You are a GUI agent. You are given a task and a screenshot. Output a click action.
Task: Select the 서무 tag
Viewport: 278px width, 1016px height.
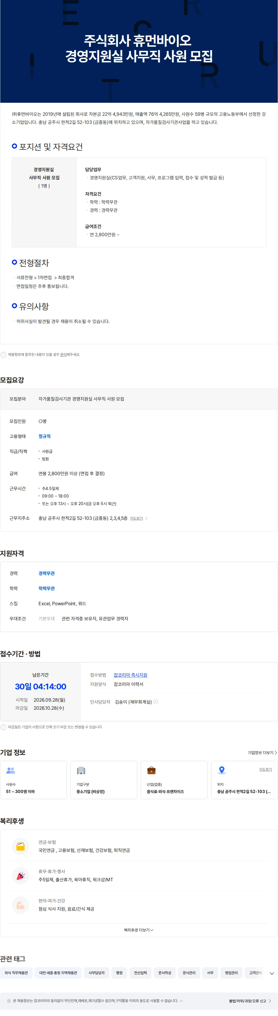[x=210, y=973]
